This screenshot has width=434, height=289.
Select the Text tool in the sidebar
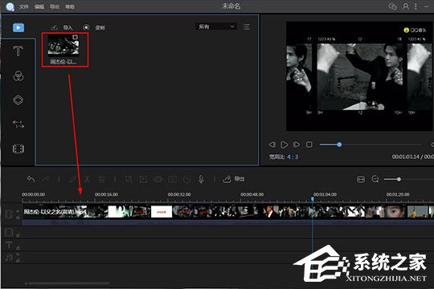pos(18,51)
